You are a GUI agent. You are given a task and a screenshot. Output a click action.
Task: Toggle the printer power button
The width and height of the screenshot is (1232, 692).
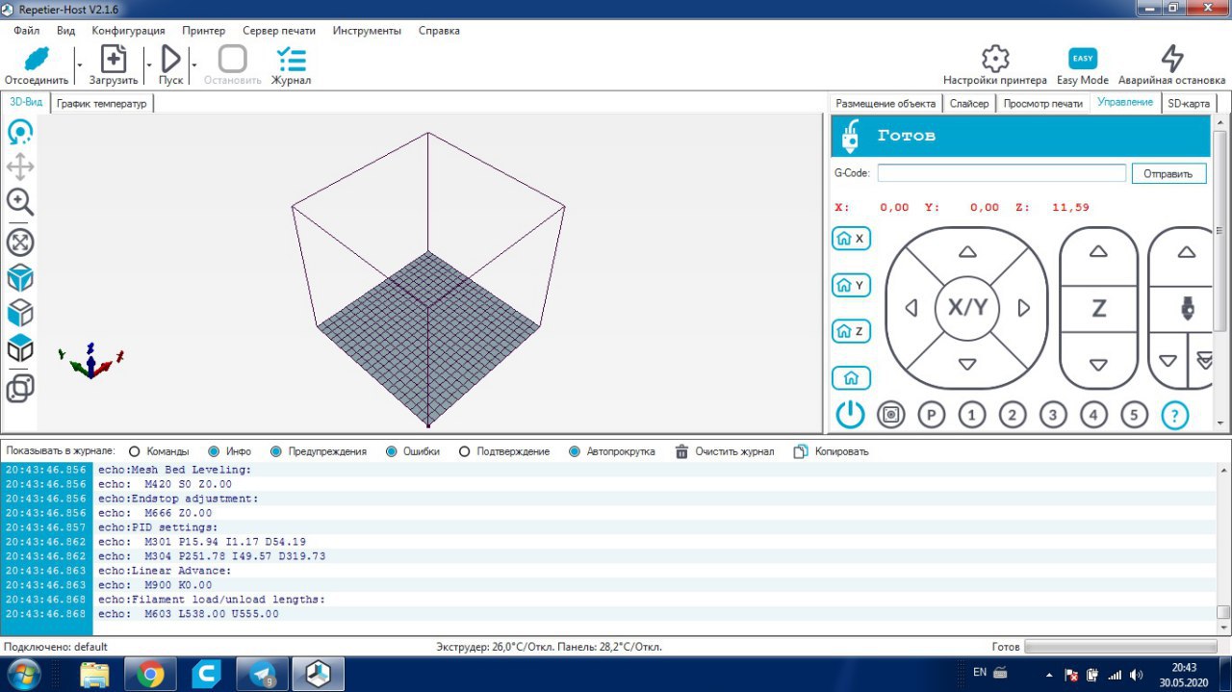tap(850, 415)
